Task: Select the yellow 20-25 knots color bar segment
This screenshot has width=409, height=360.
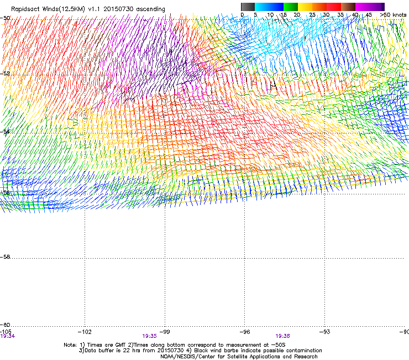Action: pos(305,7)
